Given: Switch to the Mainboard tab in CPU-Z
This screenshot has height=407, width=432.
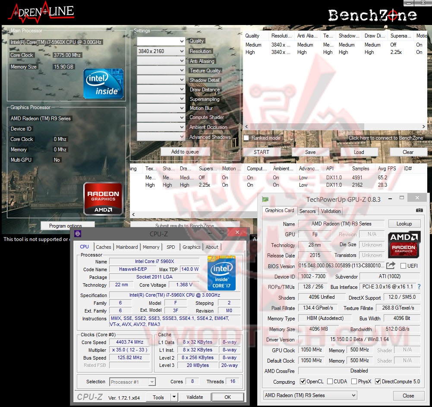Looking at the screenshot, I should click(127, 247).
